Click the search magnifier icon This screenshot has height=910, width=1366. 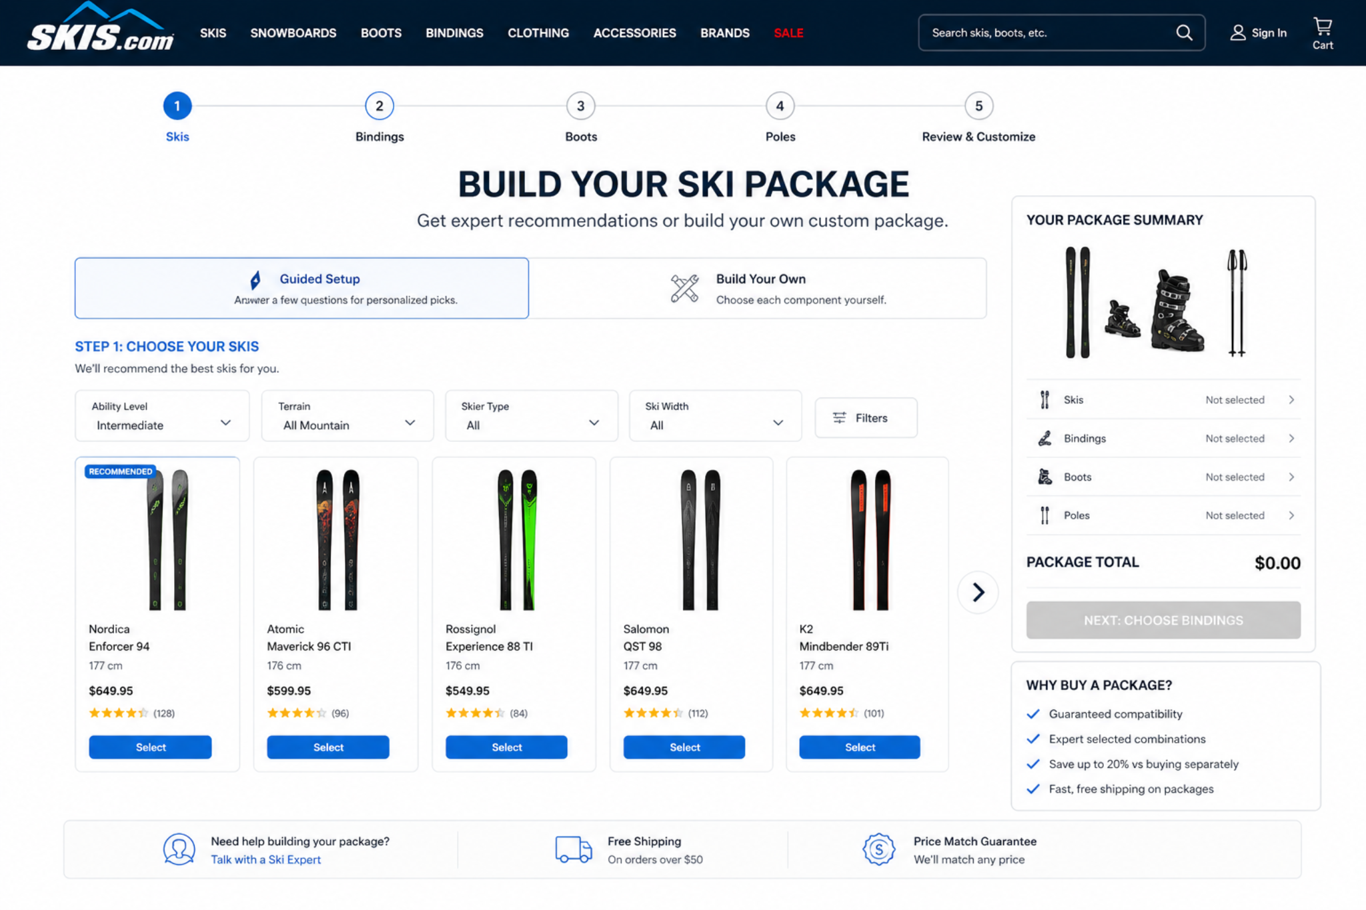pyautogui.click(x=1185, y=32)
